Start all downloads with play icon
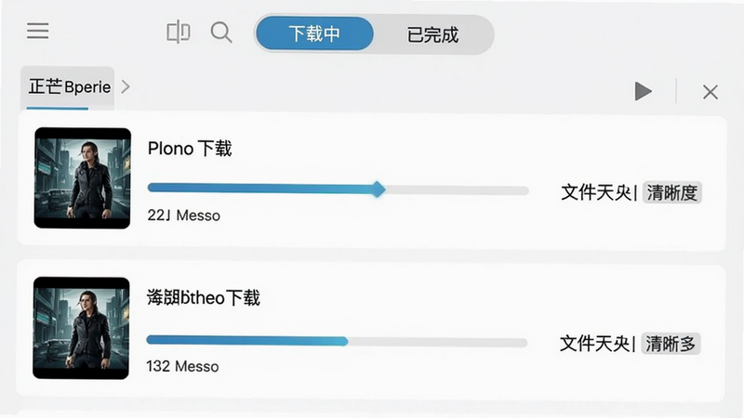The image size is (744, 418). [643, 91]
